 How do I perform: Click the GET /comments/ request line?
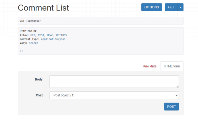(x=30, y=21)
